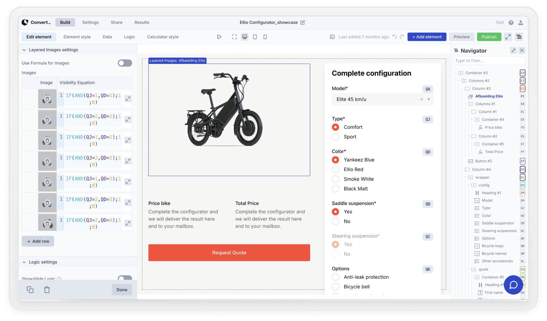
Task: Switch to Calculator style tab
Action: point(163,37)
